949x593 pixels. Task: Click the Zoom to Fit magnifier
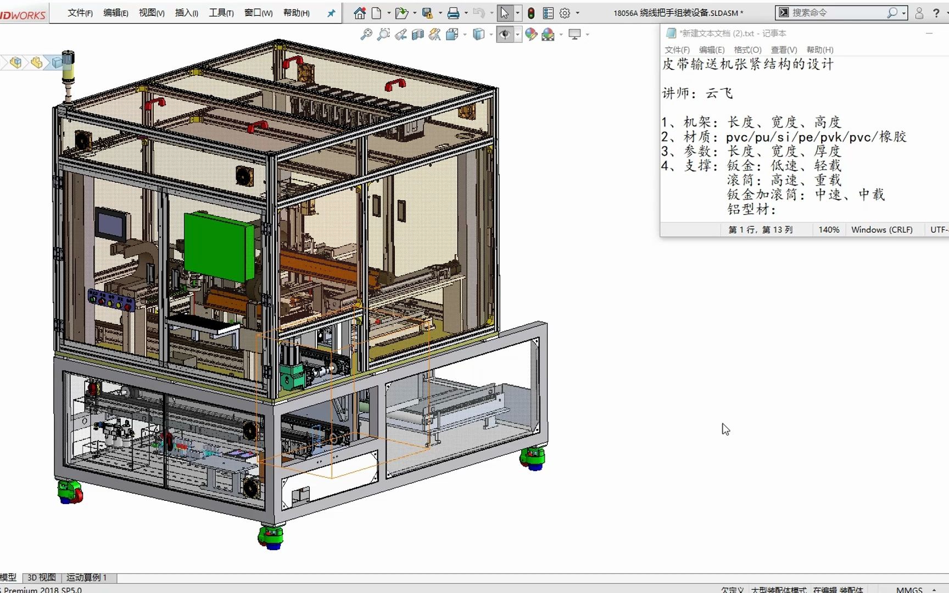tap(366, 35)
